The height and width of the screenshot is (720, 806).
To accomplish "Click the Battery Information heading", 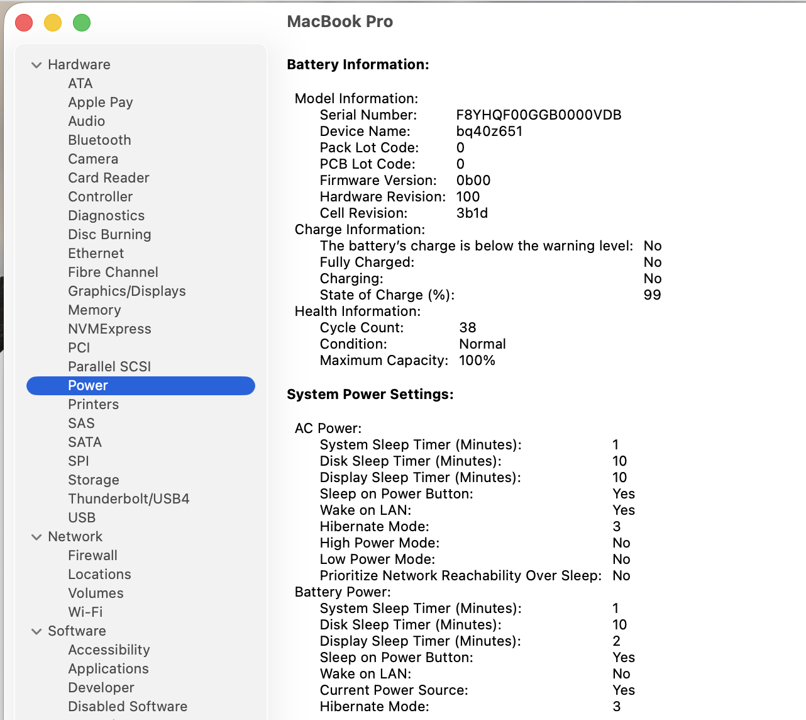I will [x=358, y=65].
